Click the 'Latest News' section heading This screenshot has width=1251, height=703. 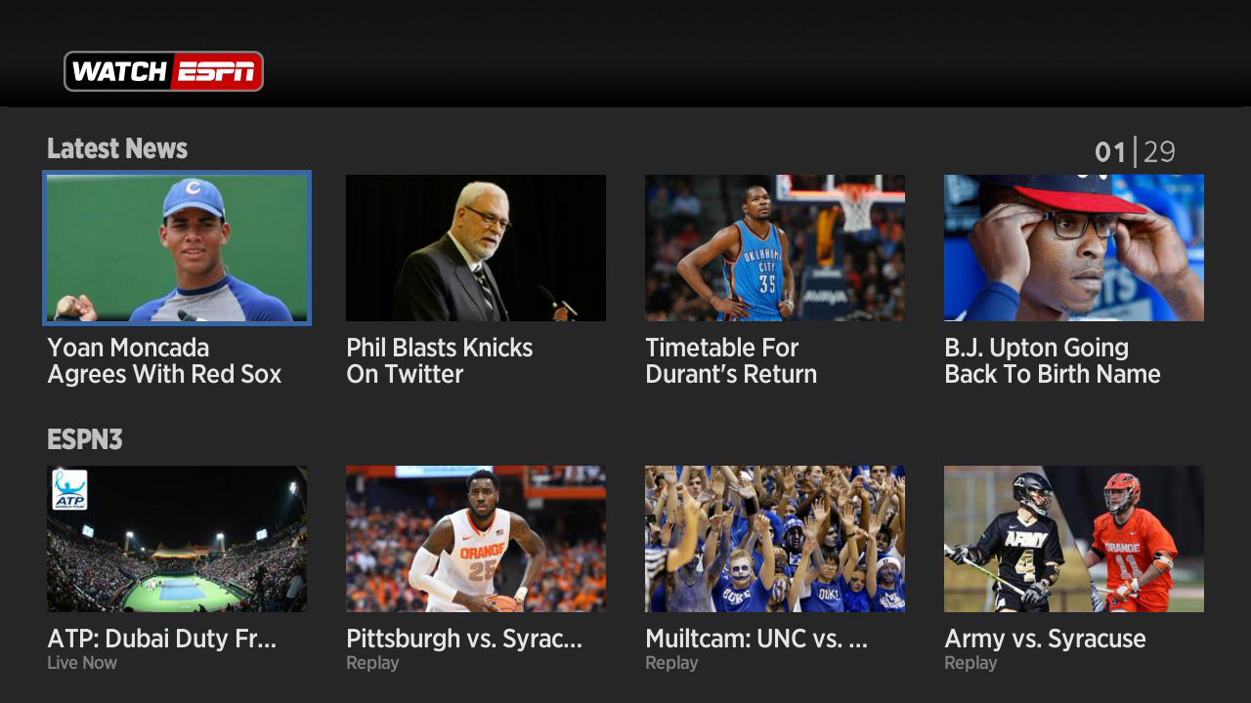117,148
